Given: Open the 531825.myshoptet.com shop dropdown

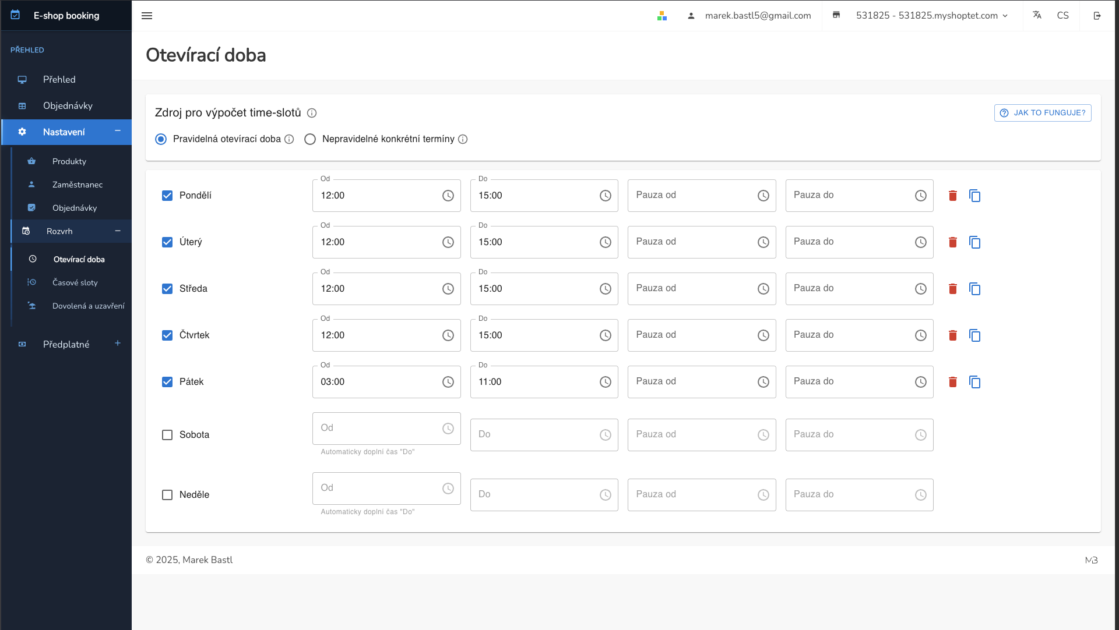Looking at the screenshot, I should [932, 16].
